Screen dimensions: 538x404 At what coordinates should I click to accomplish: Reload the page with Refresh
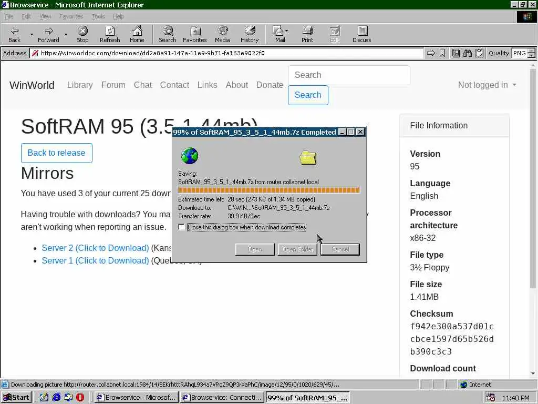110,34
